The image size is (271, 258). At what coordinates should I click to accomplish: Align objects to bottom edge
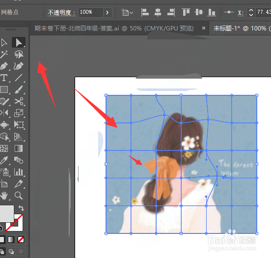(x=212, y=12)
